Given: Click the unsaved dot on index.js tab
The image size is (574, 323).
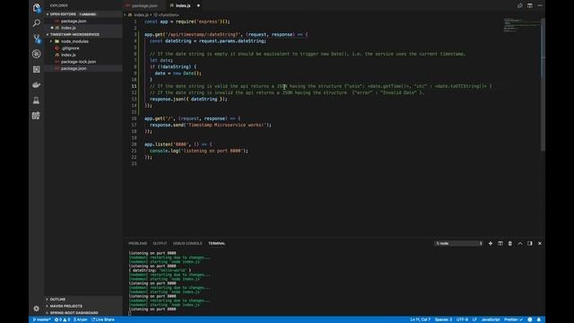Looking at the screenshot, I should (198, 5).
